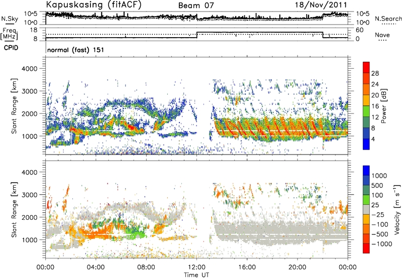Click the '04:00' time axis label
Screen dimensions: 402x278
(96, 267)
